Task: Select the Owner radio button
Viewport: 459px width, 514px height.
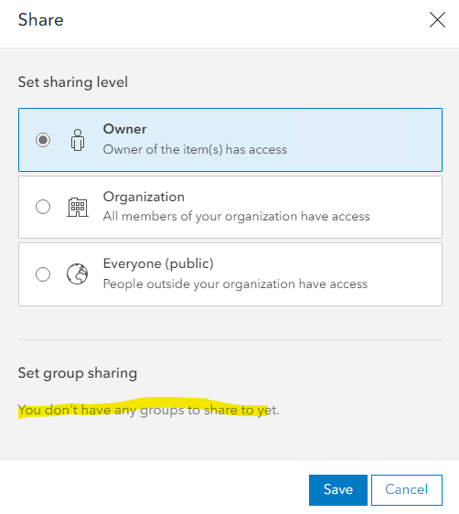Action: pyautogui.click(x=43, y=140)
